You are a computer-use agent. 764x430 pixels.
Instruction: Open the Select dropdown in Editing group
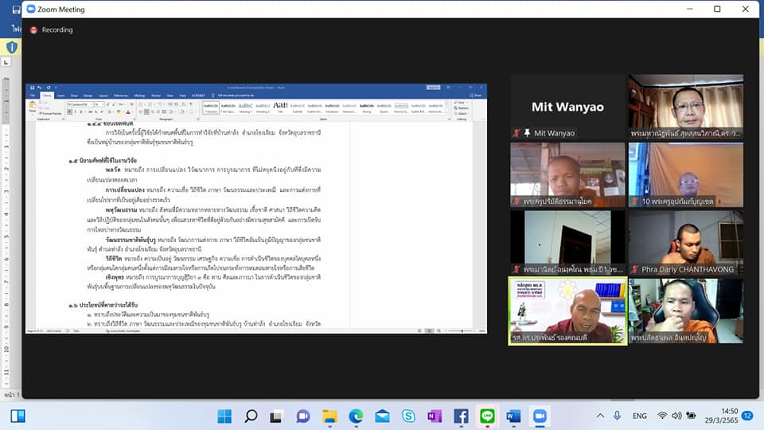coord(461,114)
